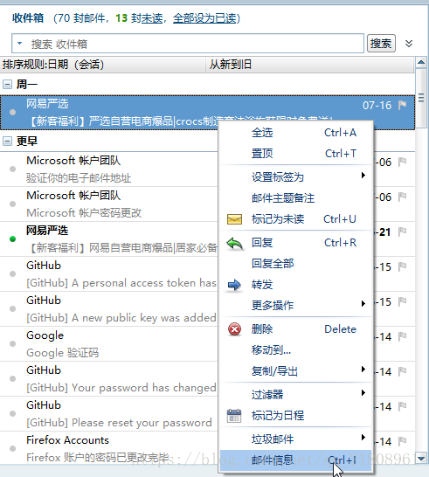Click the scrollbar down arrow
The image size is (429, 477).
[421, 458]
